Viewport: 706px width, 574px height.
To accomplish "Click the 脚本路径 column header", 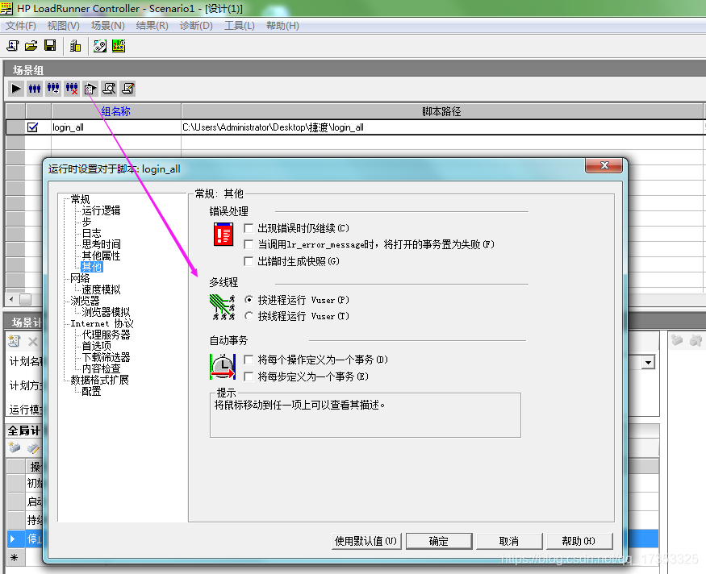I will (441, 111).
